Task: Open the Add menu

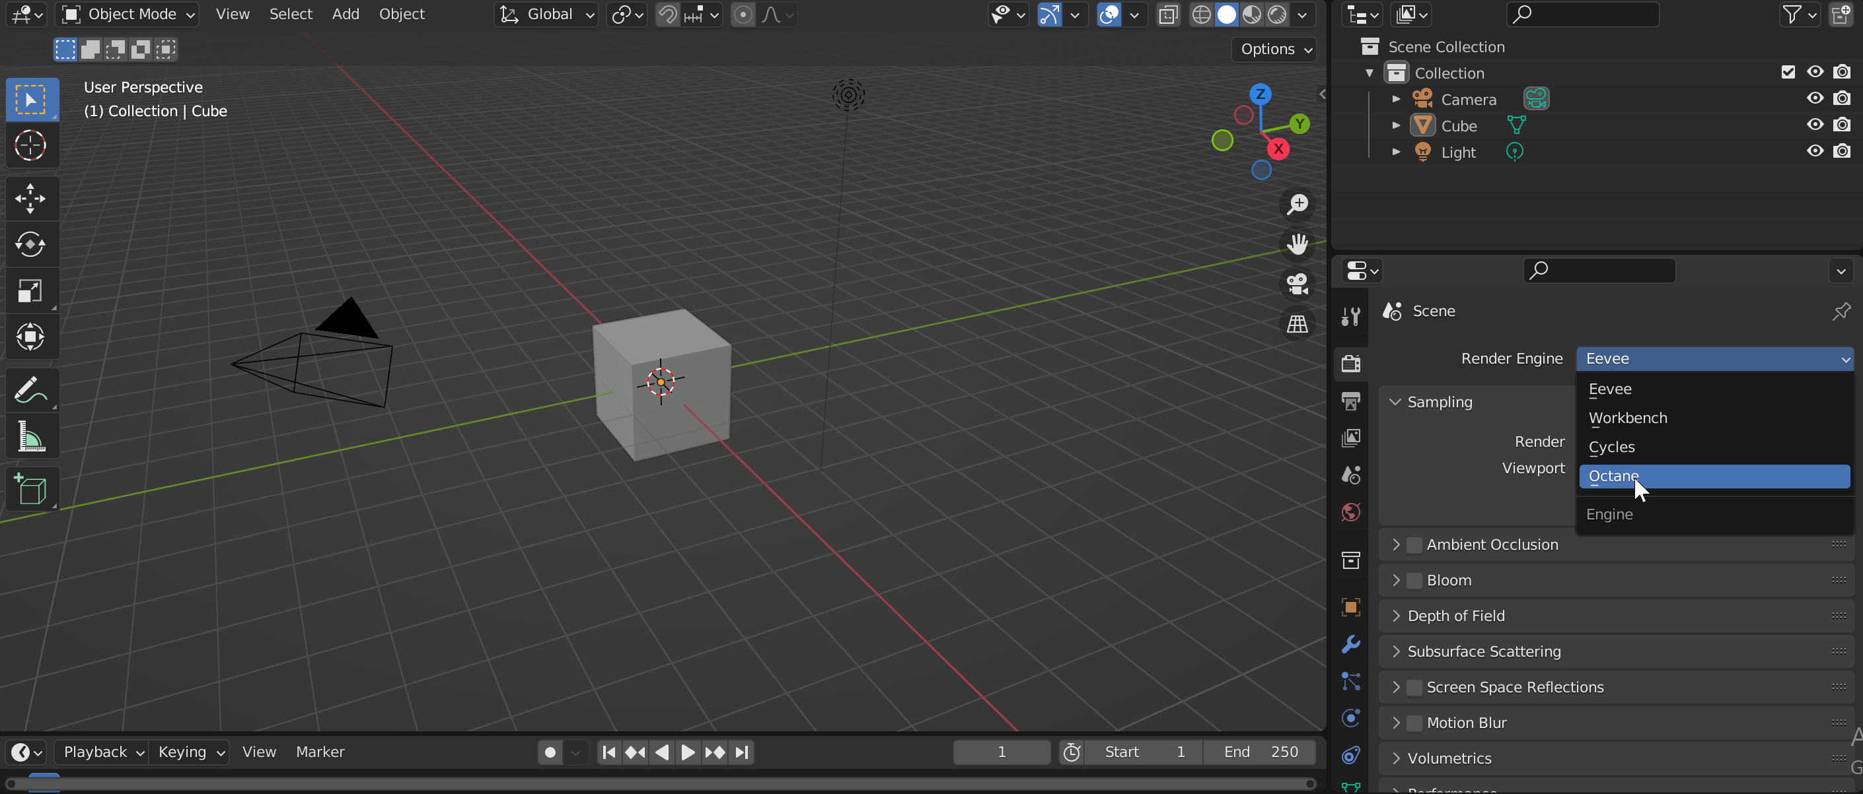Action: pos(345,15)
